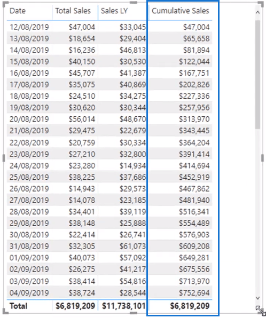Click the top-left corner handle
The height and width of the screenshot is (318, 266).
coord(5,4)
